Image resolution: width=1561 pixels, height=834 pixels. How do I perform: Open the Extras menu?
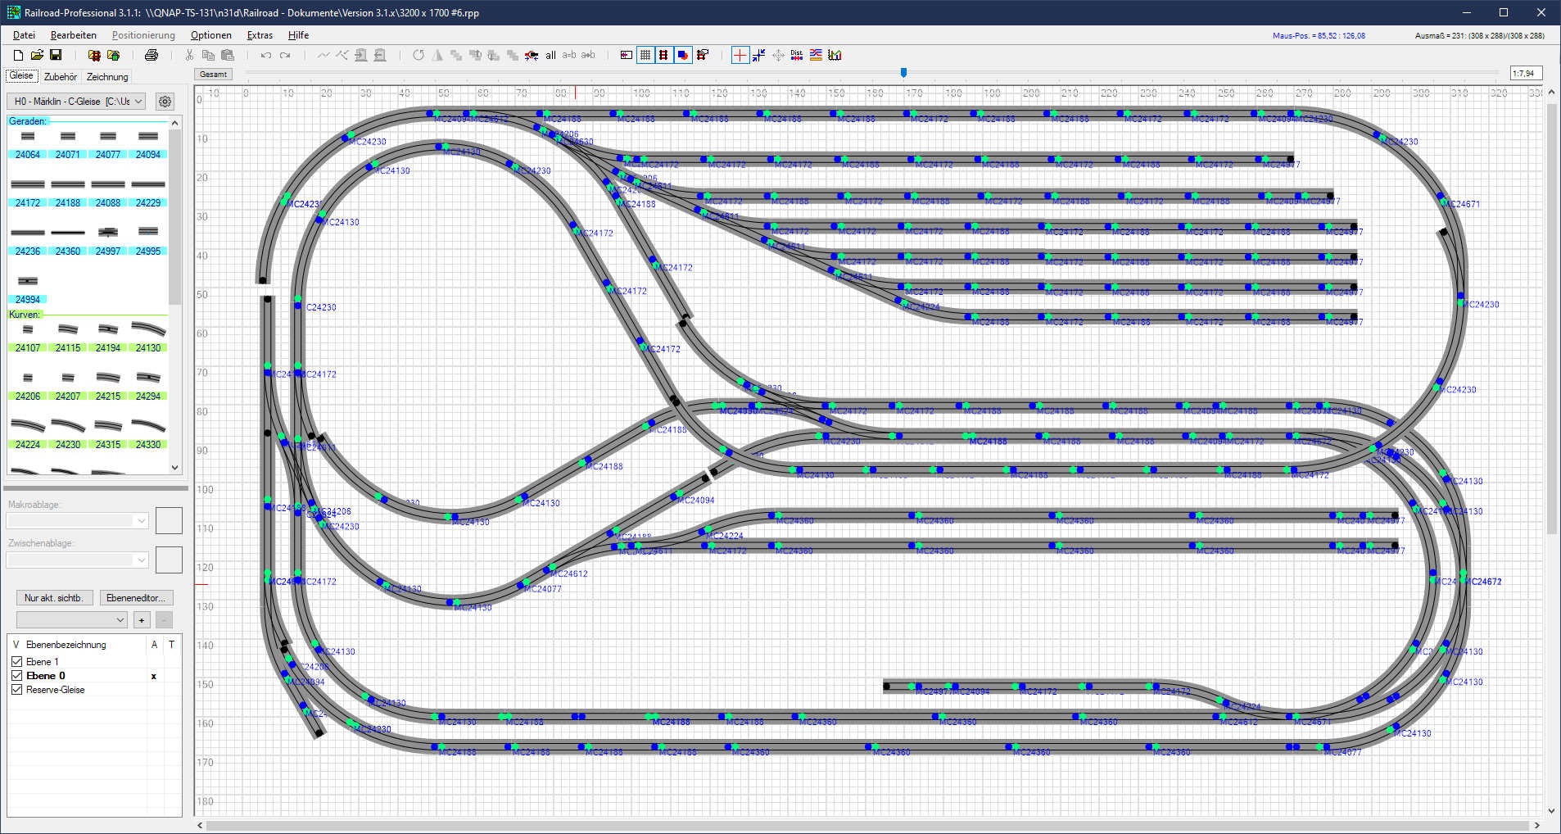tap(260, 35)
